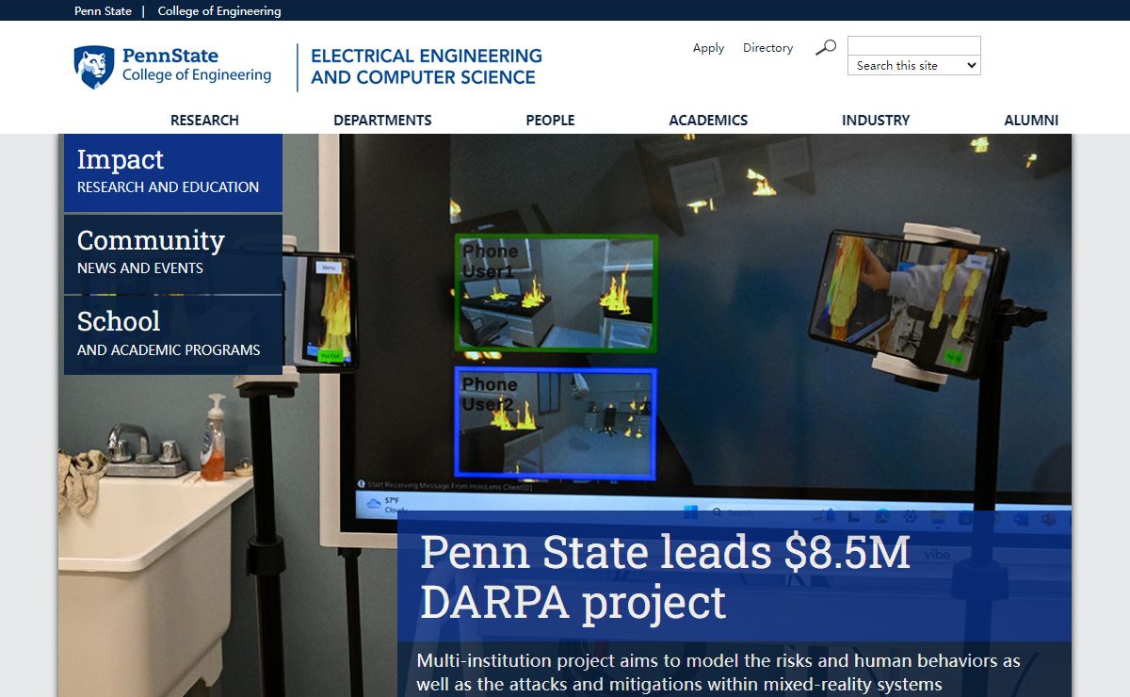The image size is (1130, 697).
Task: Open the People menu
Action: tap(550, 121)
